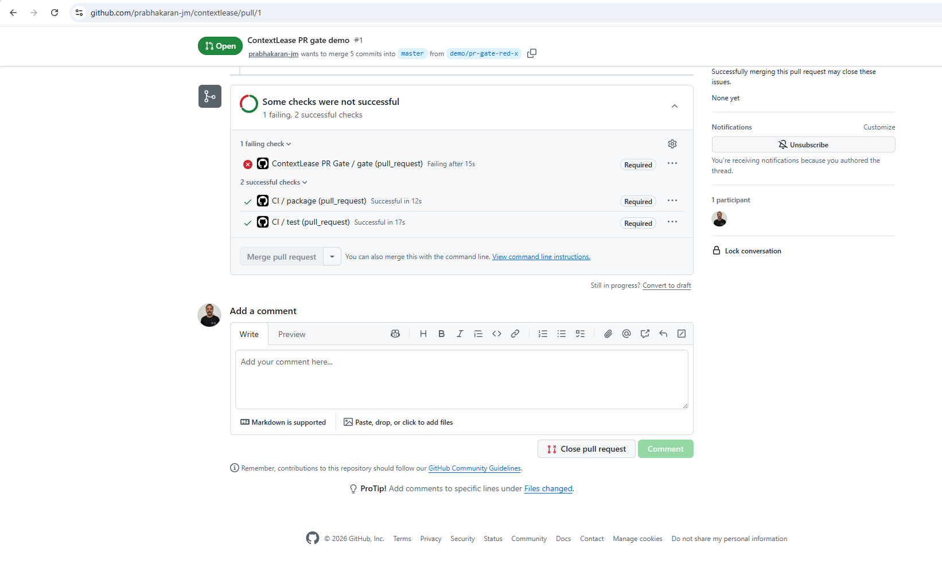The width and height of the screenshot is (942, 564).
Task: Switch to the Write tab
Action: 249,334
